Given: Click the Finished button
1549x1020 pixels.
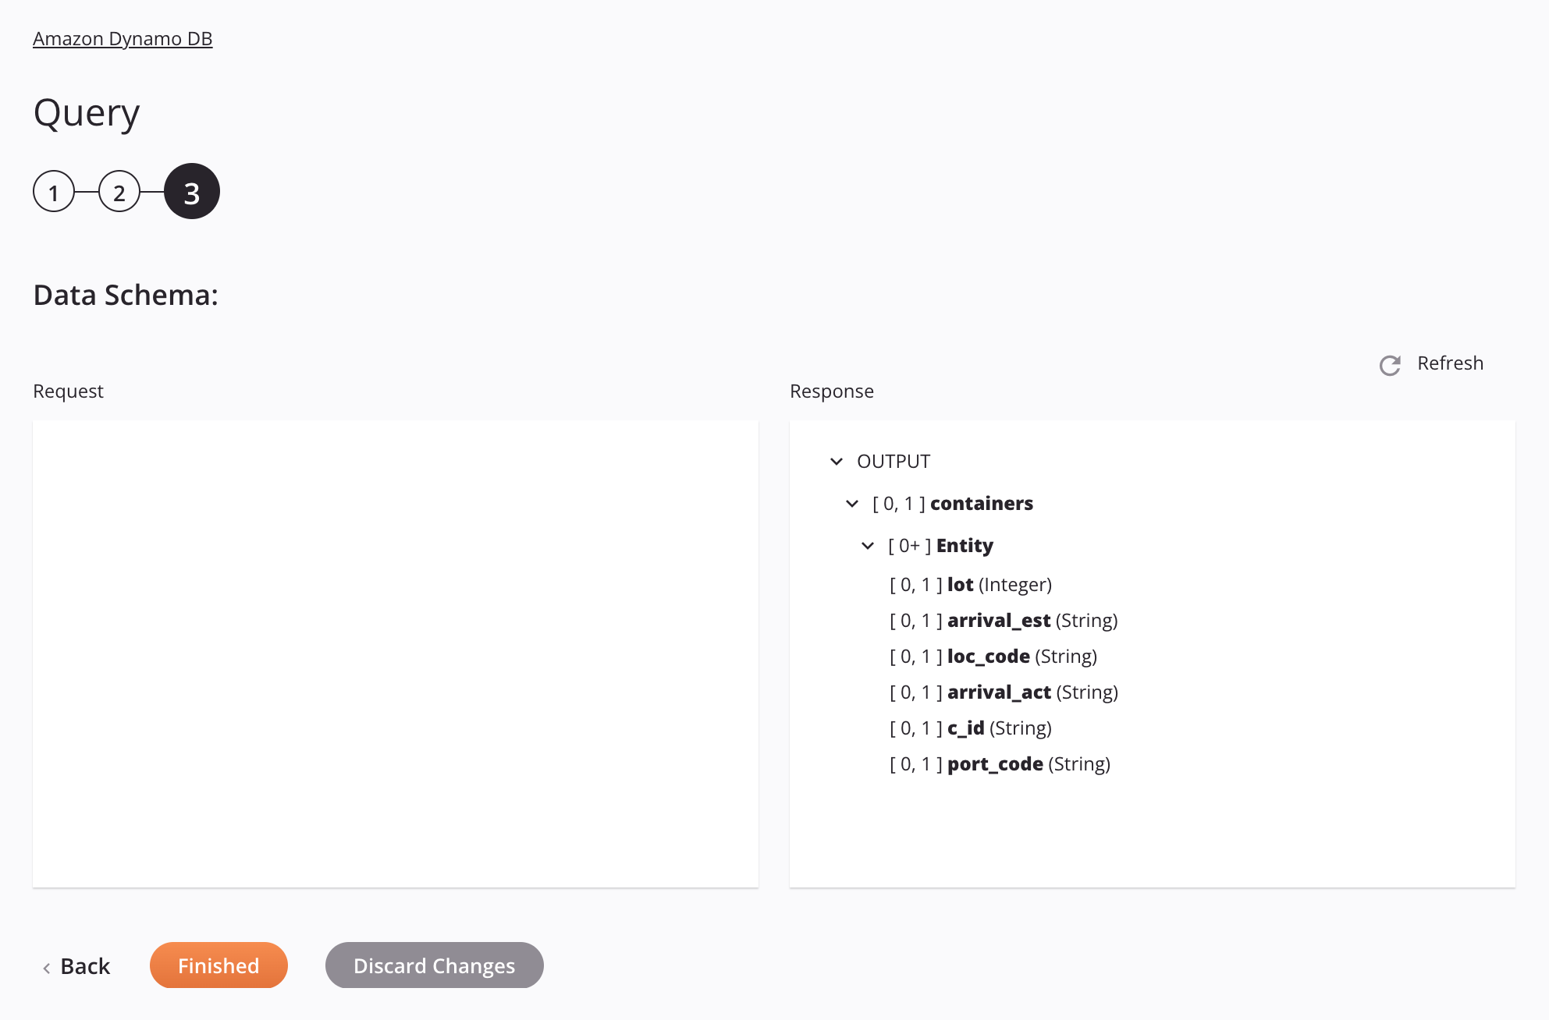Looking at the screenshot, I should [x=218, y=964].
